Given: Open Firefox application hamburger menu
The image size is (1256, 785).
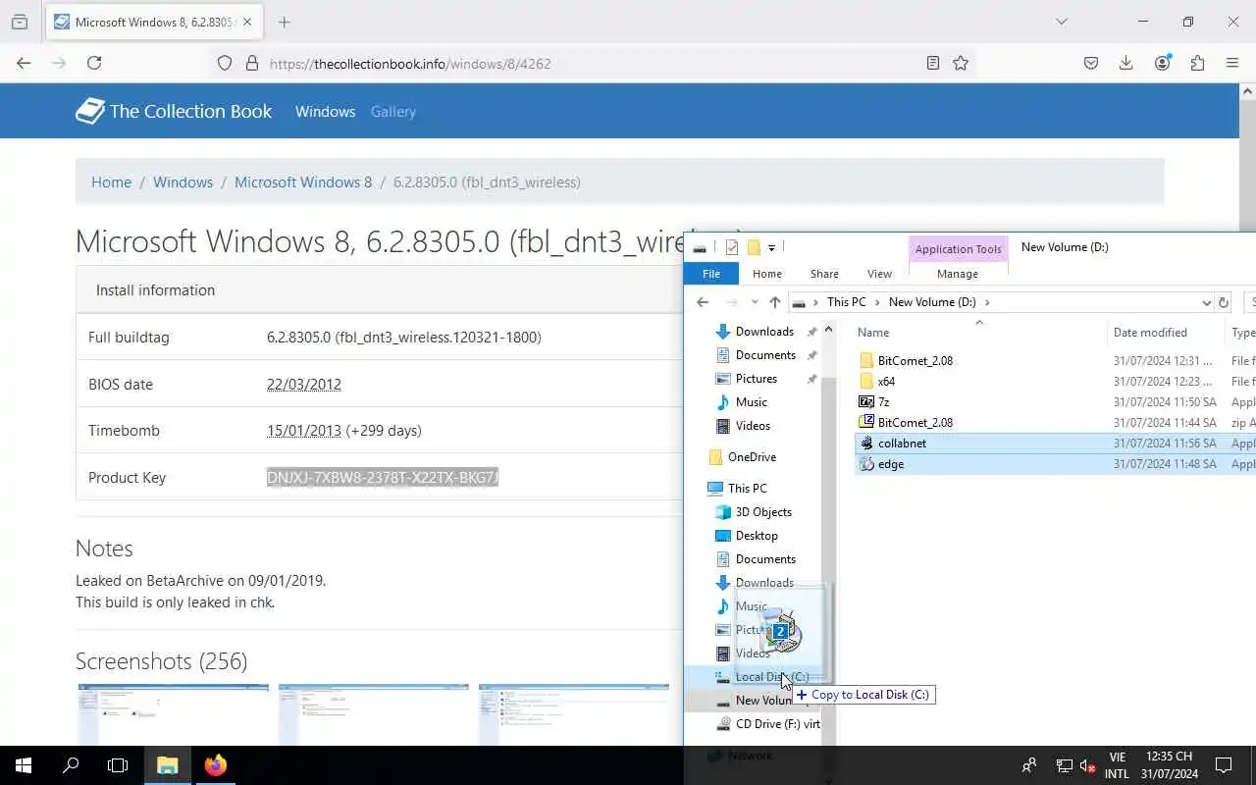Looking at the screenshot, I should pyautogui.click(x=1232, y=63).
